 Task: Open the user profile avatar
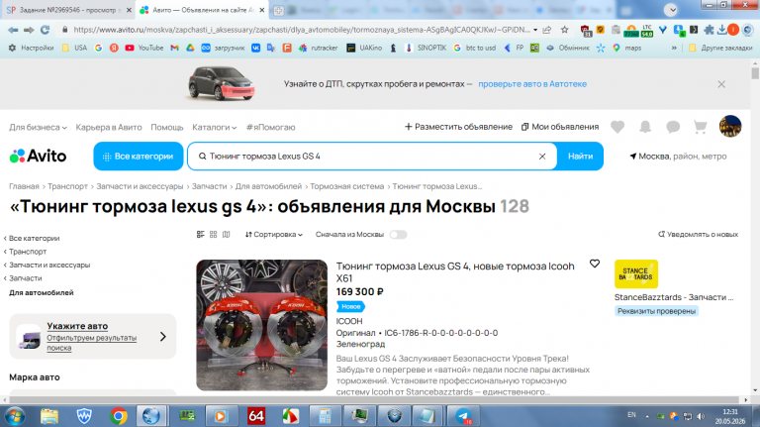[x=730, y=126]
